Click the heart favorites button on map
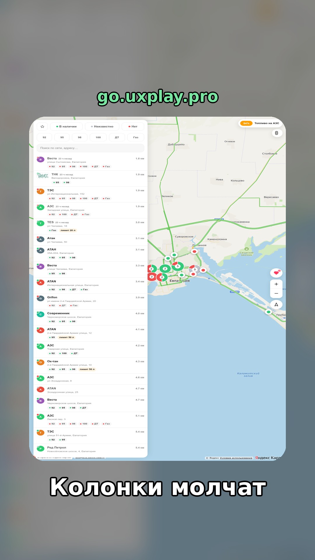Image resolution: width=315 pixels, height=560 pixels. pyautogui.click(x=276, y=273)
